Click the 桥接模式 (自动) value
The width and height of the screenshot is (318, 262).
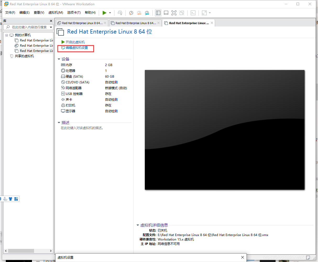click(116, 88)
